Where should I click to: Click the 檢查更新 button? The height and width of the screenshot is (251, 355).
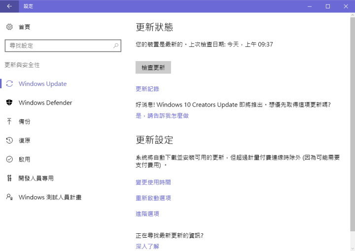(153, 68)
